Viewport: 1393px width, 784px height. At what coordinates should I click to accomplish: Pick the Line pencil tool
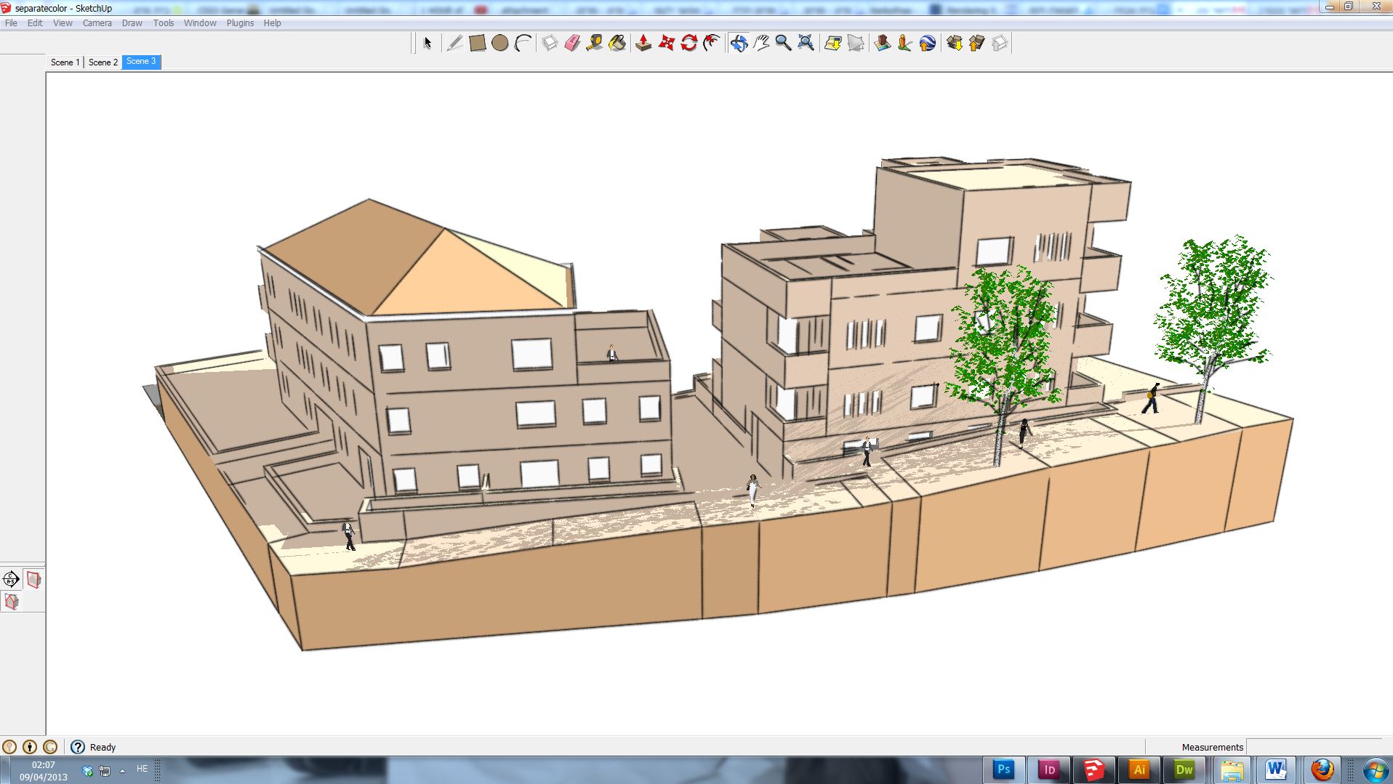(x=454, y=43)
